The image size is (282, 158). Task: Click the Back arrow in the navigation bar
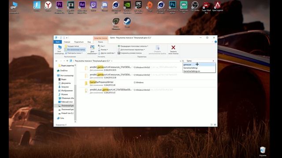tap(56, 61)
